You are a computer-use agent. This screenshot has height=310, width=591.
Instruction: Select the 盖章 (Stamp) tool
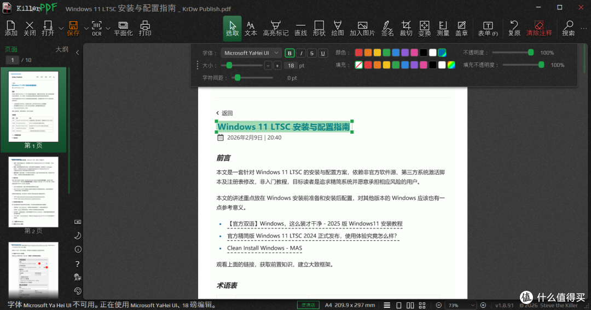pyautogui.click(x=461, y=28)
